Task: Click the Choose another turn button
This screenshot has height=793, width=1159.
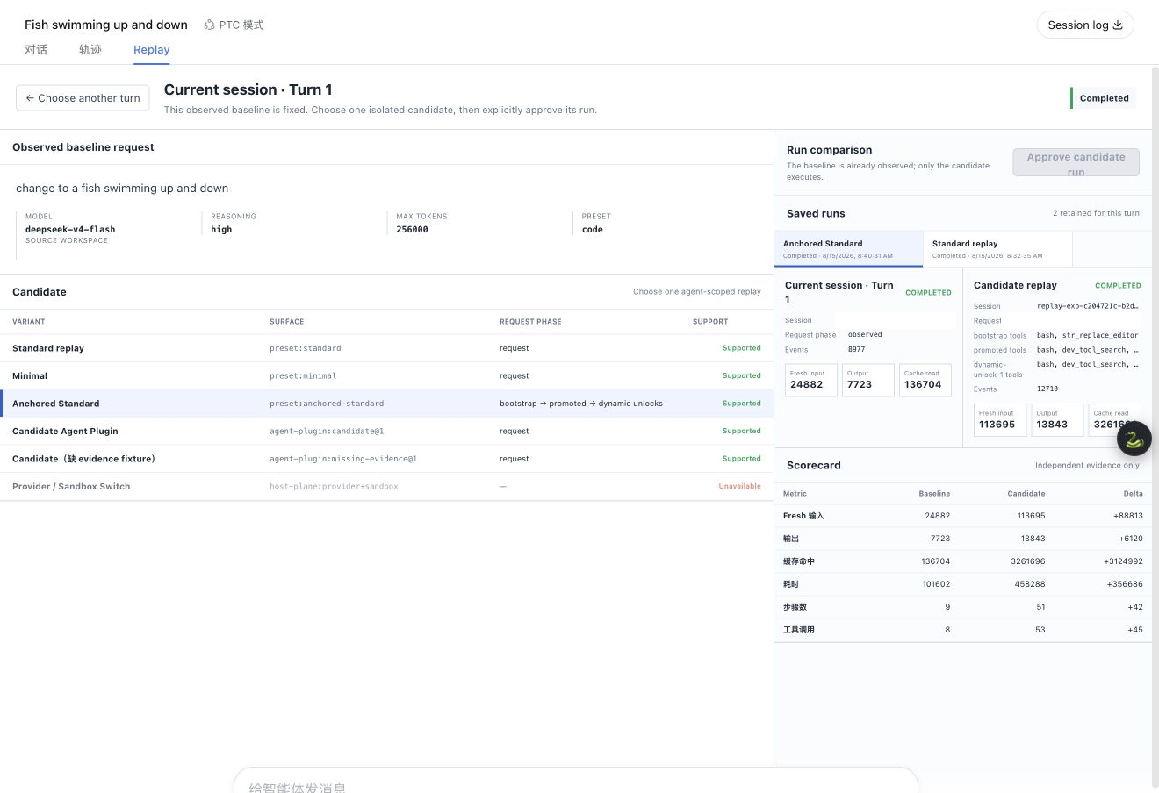Action: [x=83, y=98]
